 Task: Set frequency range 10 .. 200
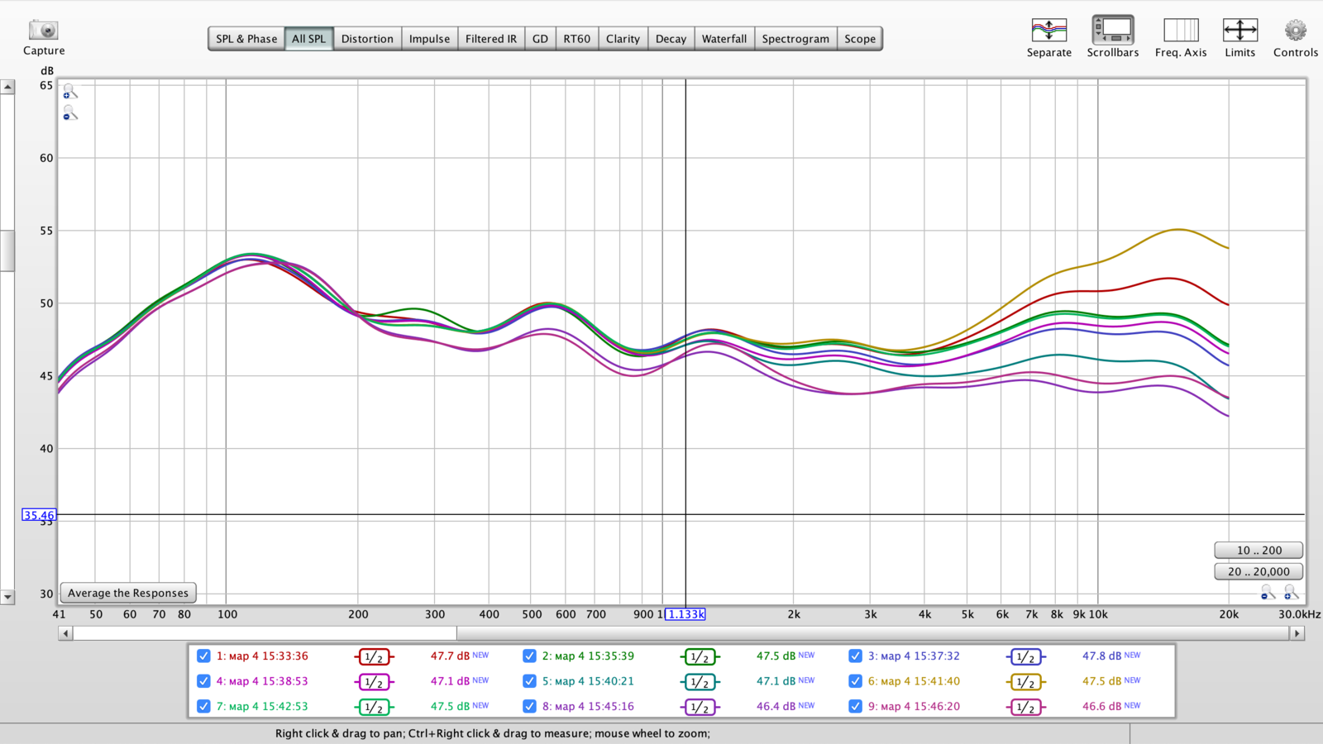(x=1259, y=551)
